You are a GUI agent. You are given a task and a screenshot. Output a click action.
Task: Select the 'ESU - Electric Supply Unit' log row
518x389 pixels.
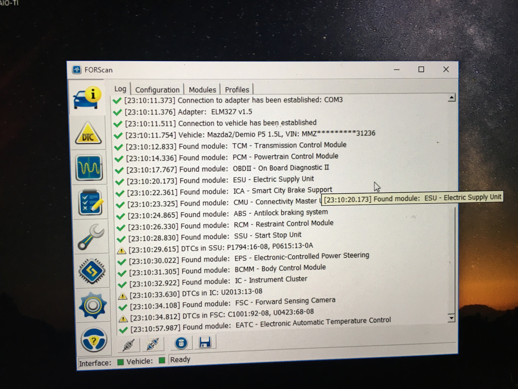(215, 180)
